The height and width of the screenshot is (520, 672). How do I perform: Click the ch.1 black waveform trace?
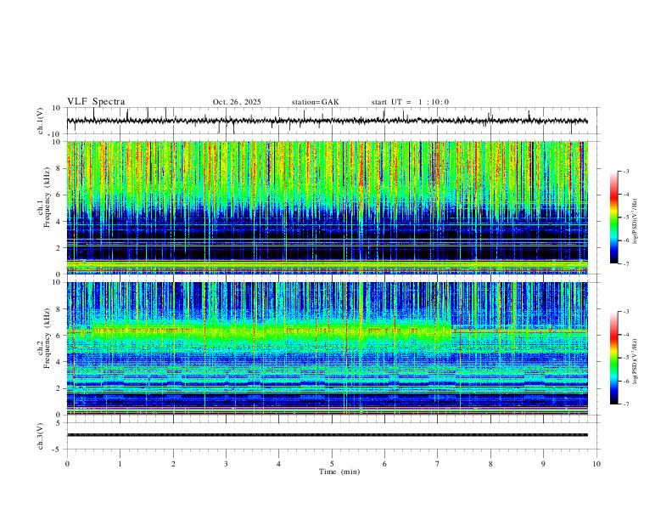coord(327,121)
